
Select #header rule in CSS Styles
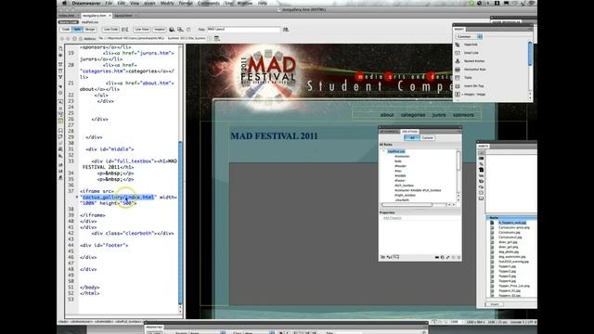point(400,166)
